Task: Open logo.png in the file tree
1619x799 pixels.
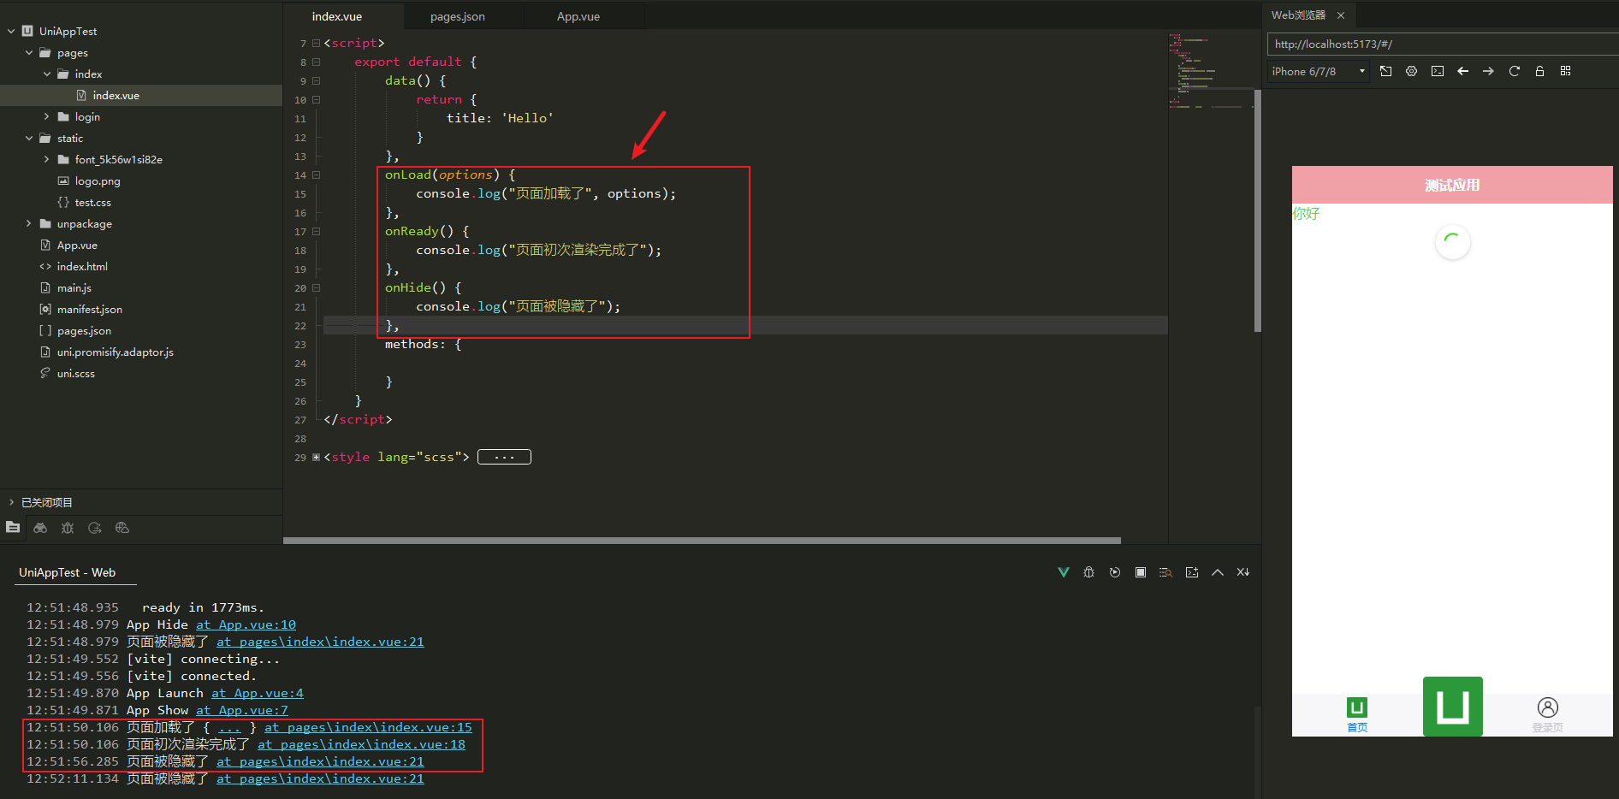Action: pos(97,181)
